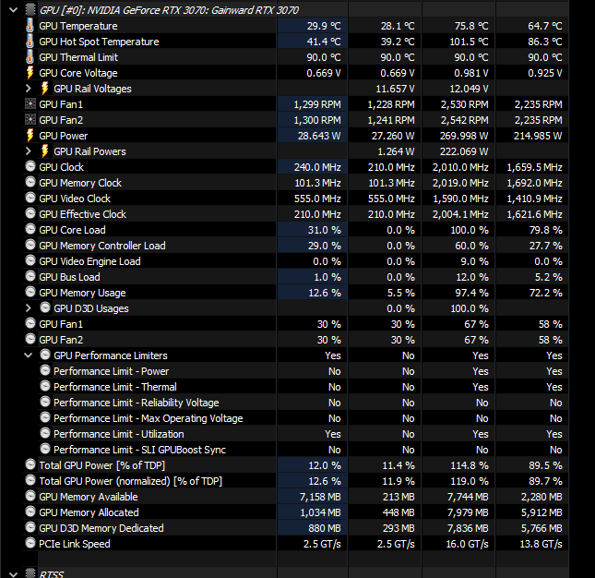Screen dimensions: 595x578
Task: Expand the GPU D3D Usages group
Action: [28, 308]
